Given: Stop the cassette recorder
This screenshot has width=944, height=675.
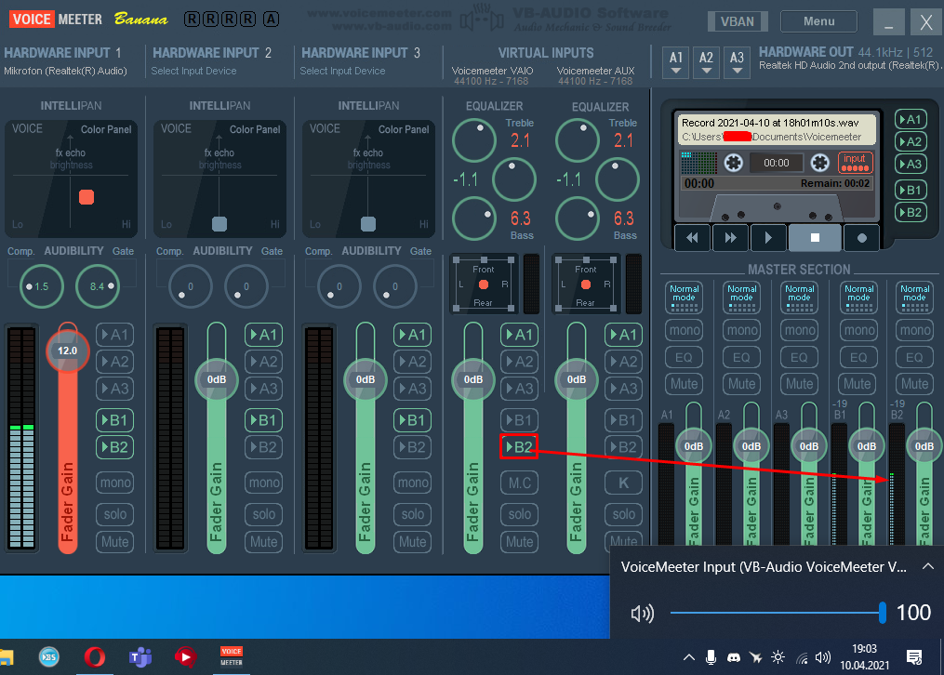Looking at the screenshot, I should pos(815,238).
